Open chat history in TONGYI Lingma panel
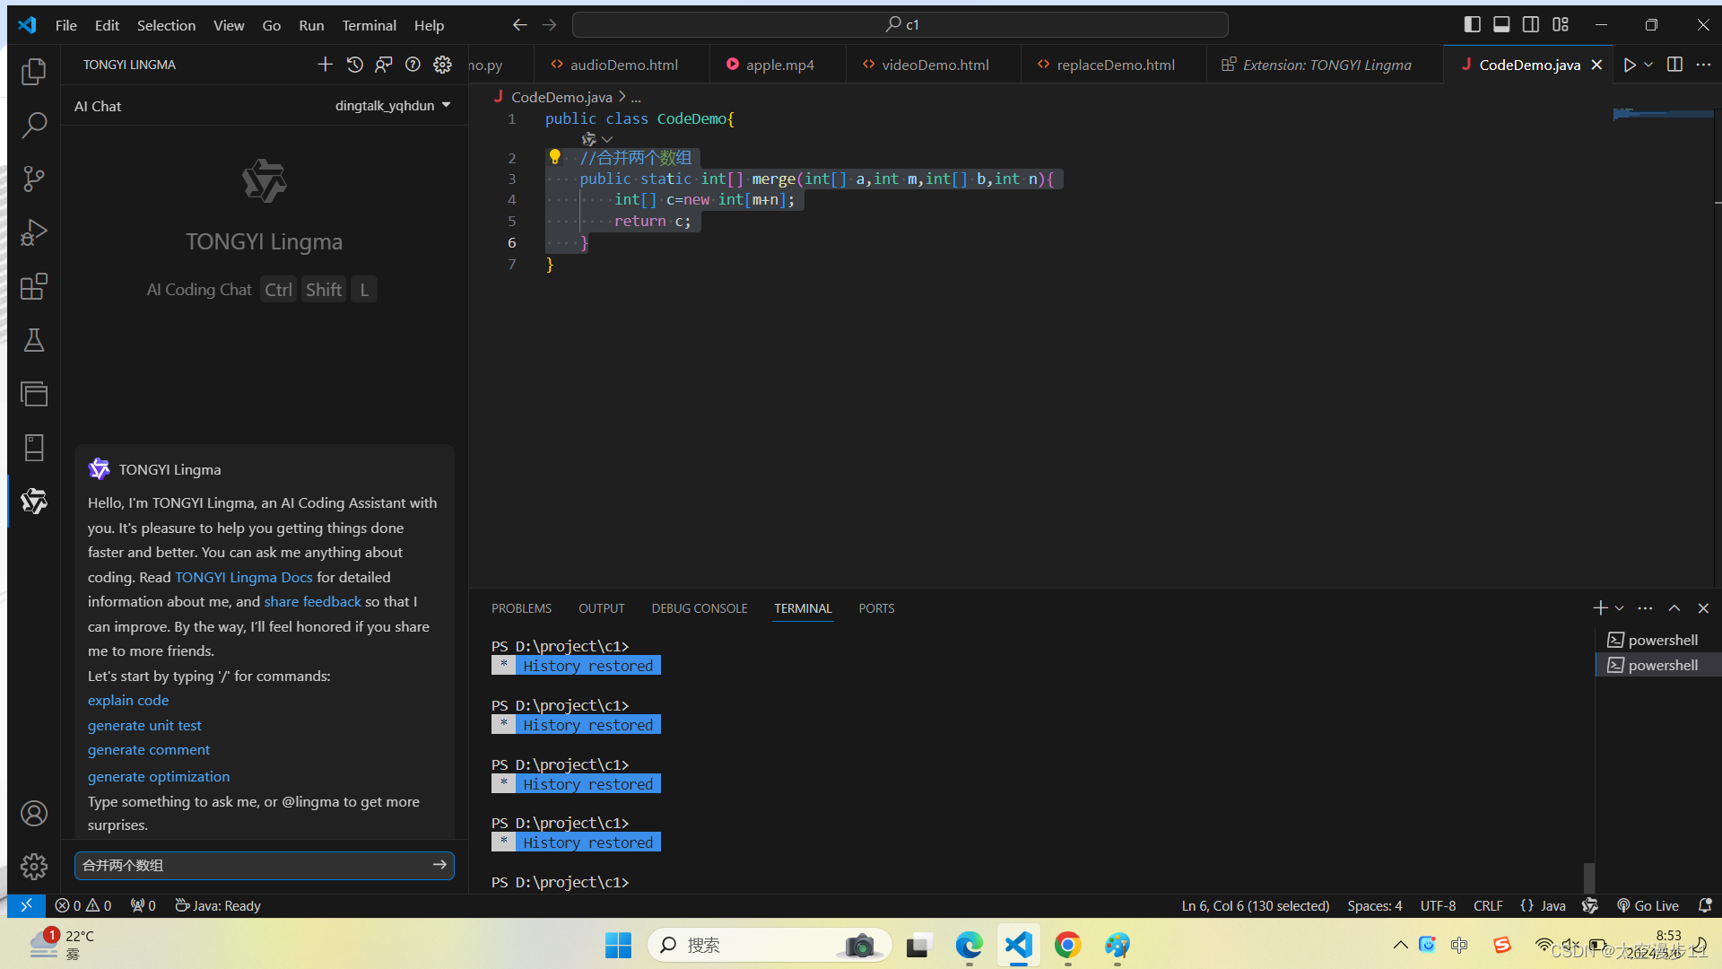This screenshot has height=969, width=1722. [355, 65]
